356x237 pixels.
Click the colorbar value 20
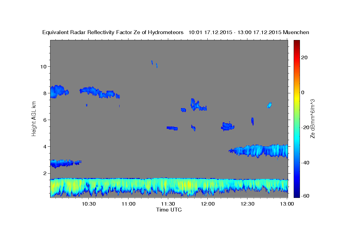pos(304,57)
